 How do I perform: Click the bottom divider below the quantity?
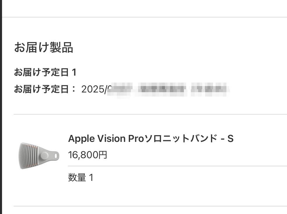(x=150, y=206)
